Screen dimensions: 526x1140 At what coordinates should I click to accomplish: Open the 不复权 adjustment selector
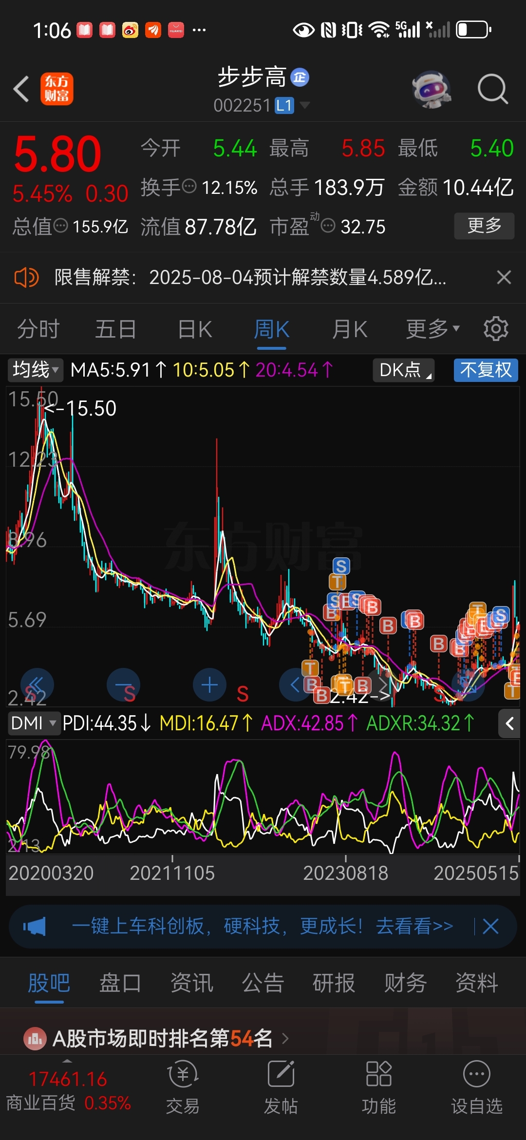486,370
